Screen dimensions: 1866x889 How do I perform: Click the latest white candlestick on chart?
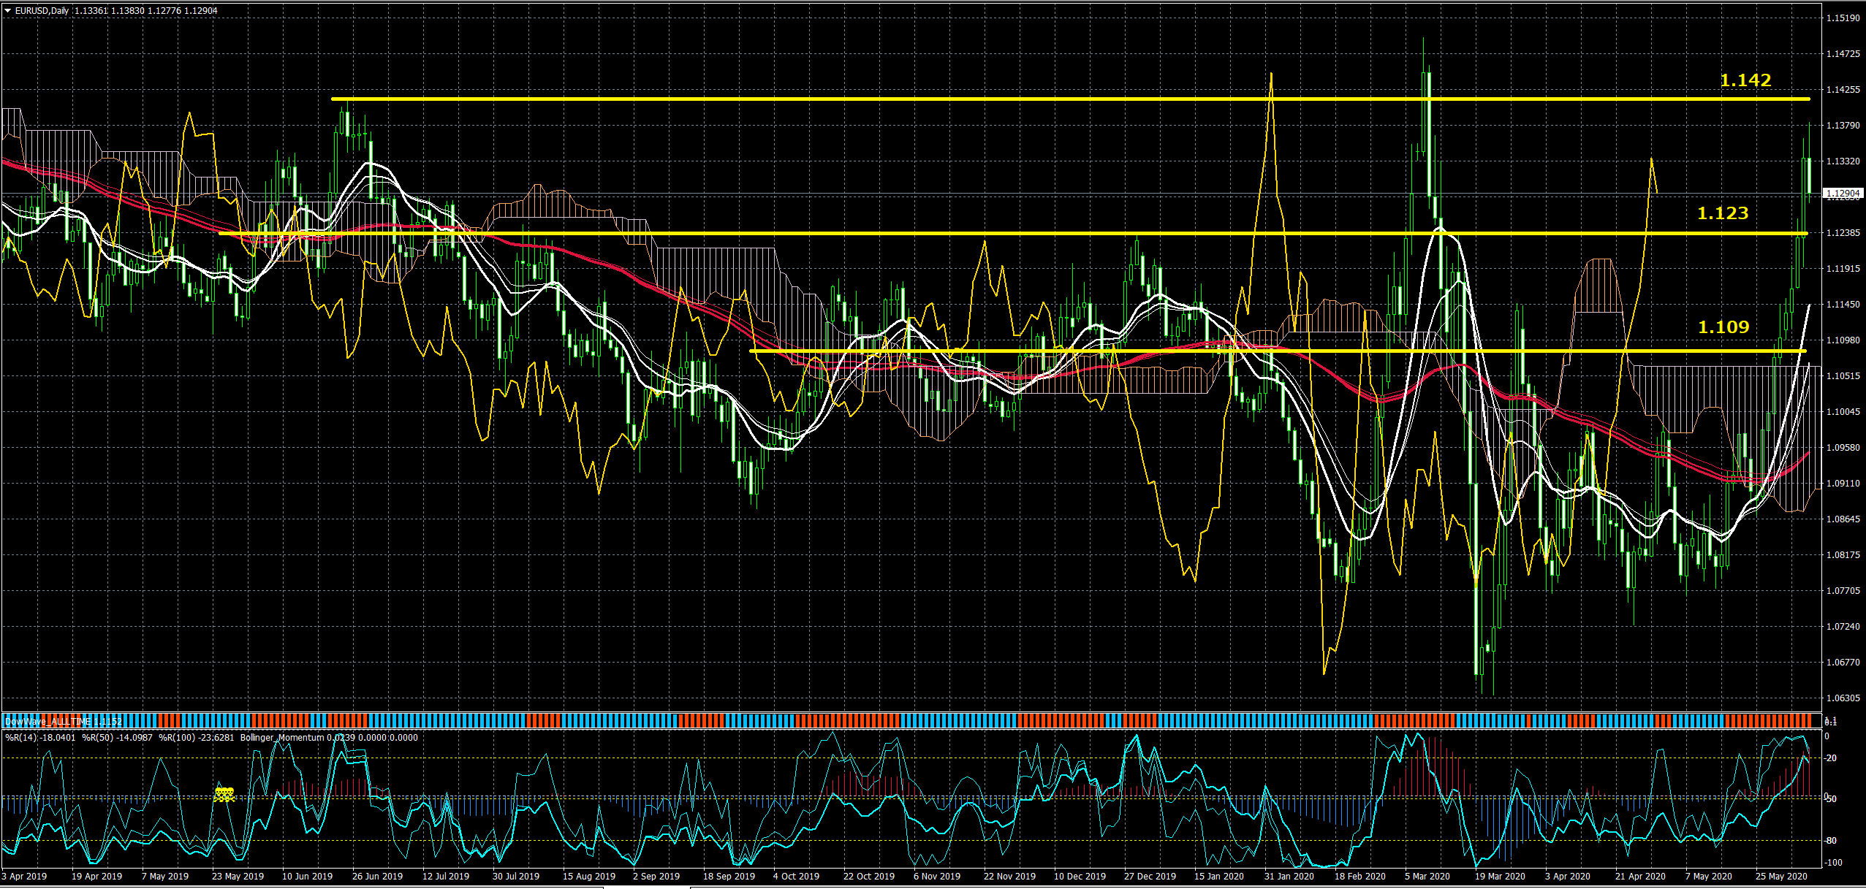(x=1808, y=175)
